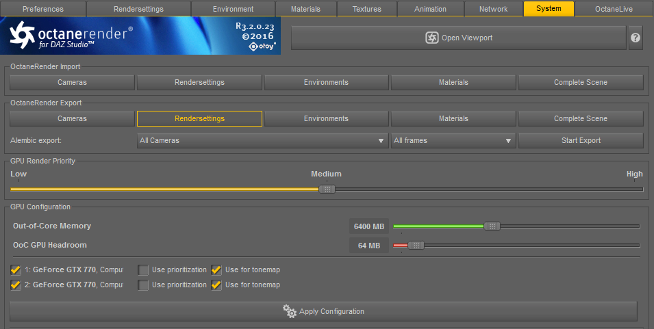Export Rendersettings in OctaneRender Export

[199, 119]
